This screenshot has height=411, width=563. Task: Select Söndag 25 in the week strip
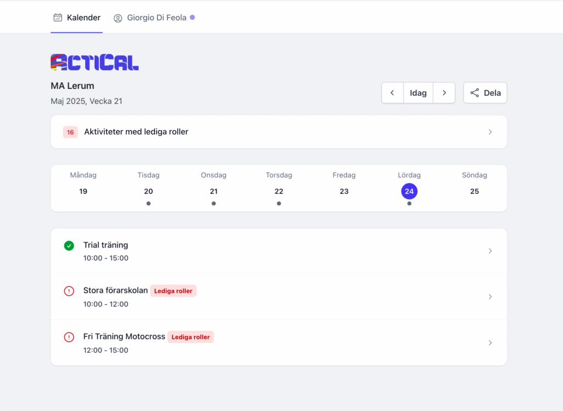point(474,191)
